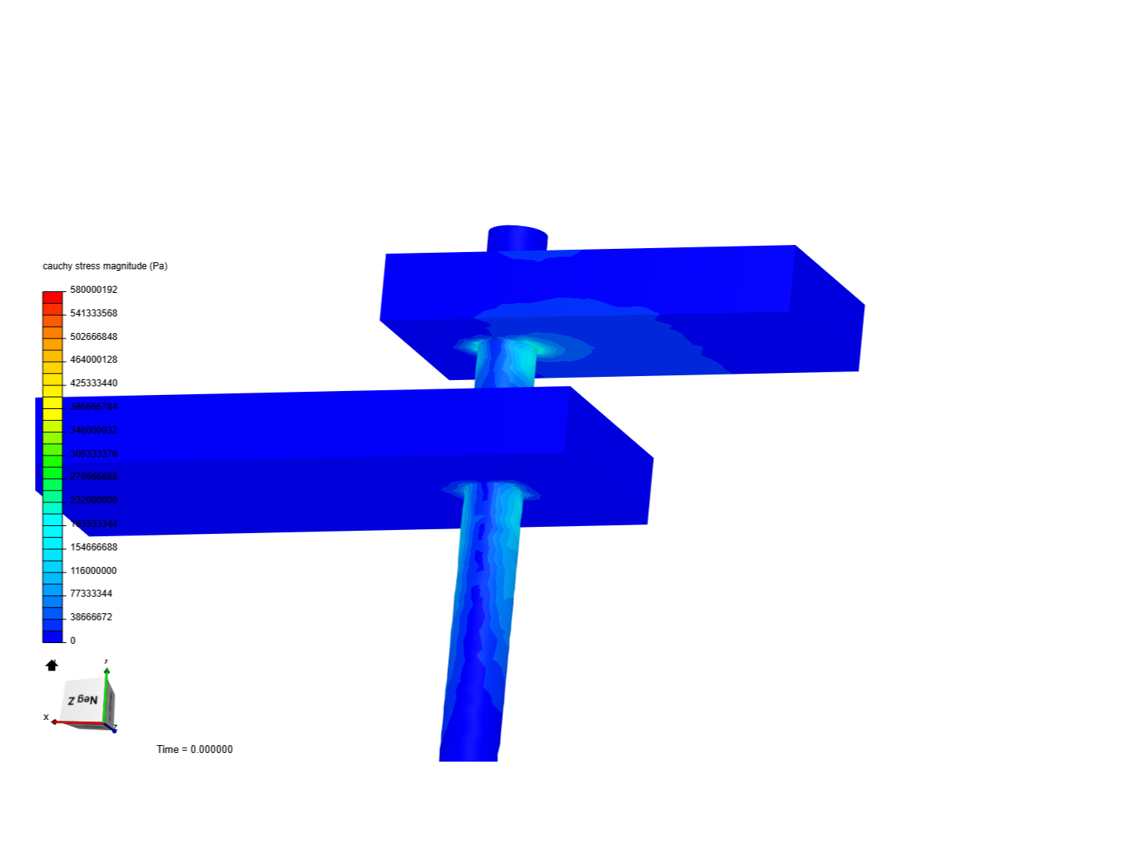Click the cylinder head atop the upper plate

click(517, 239)
